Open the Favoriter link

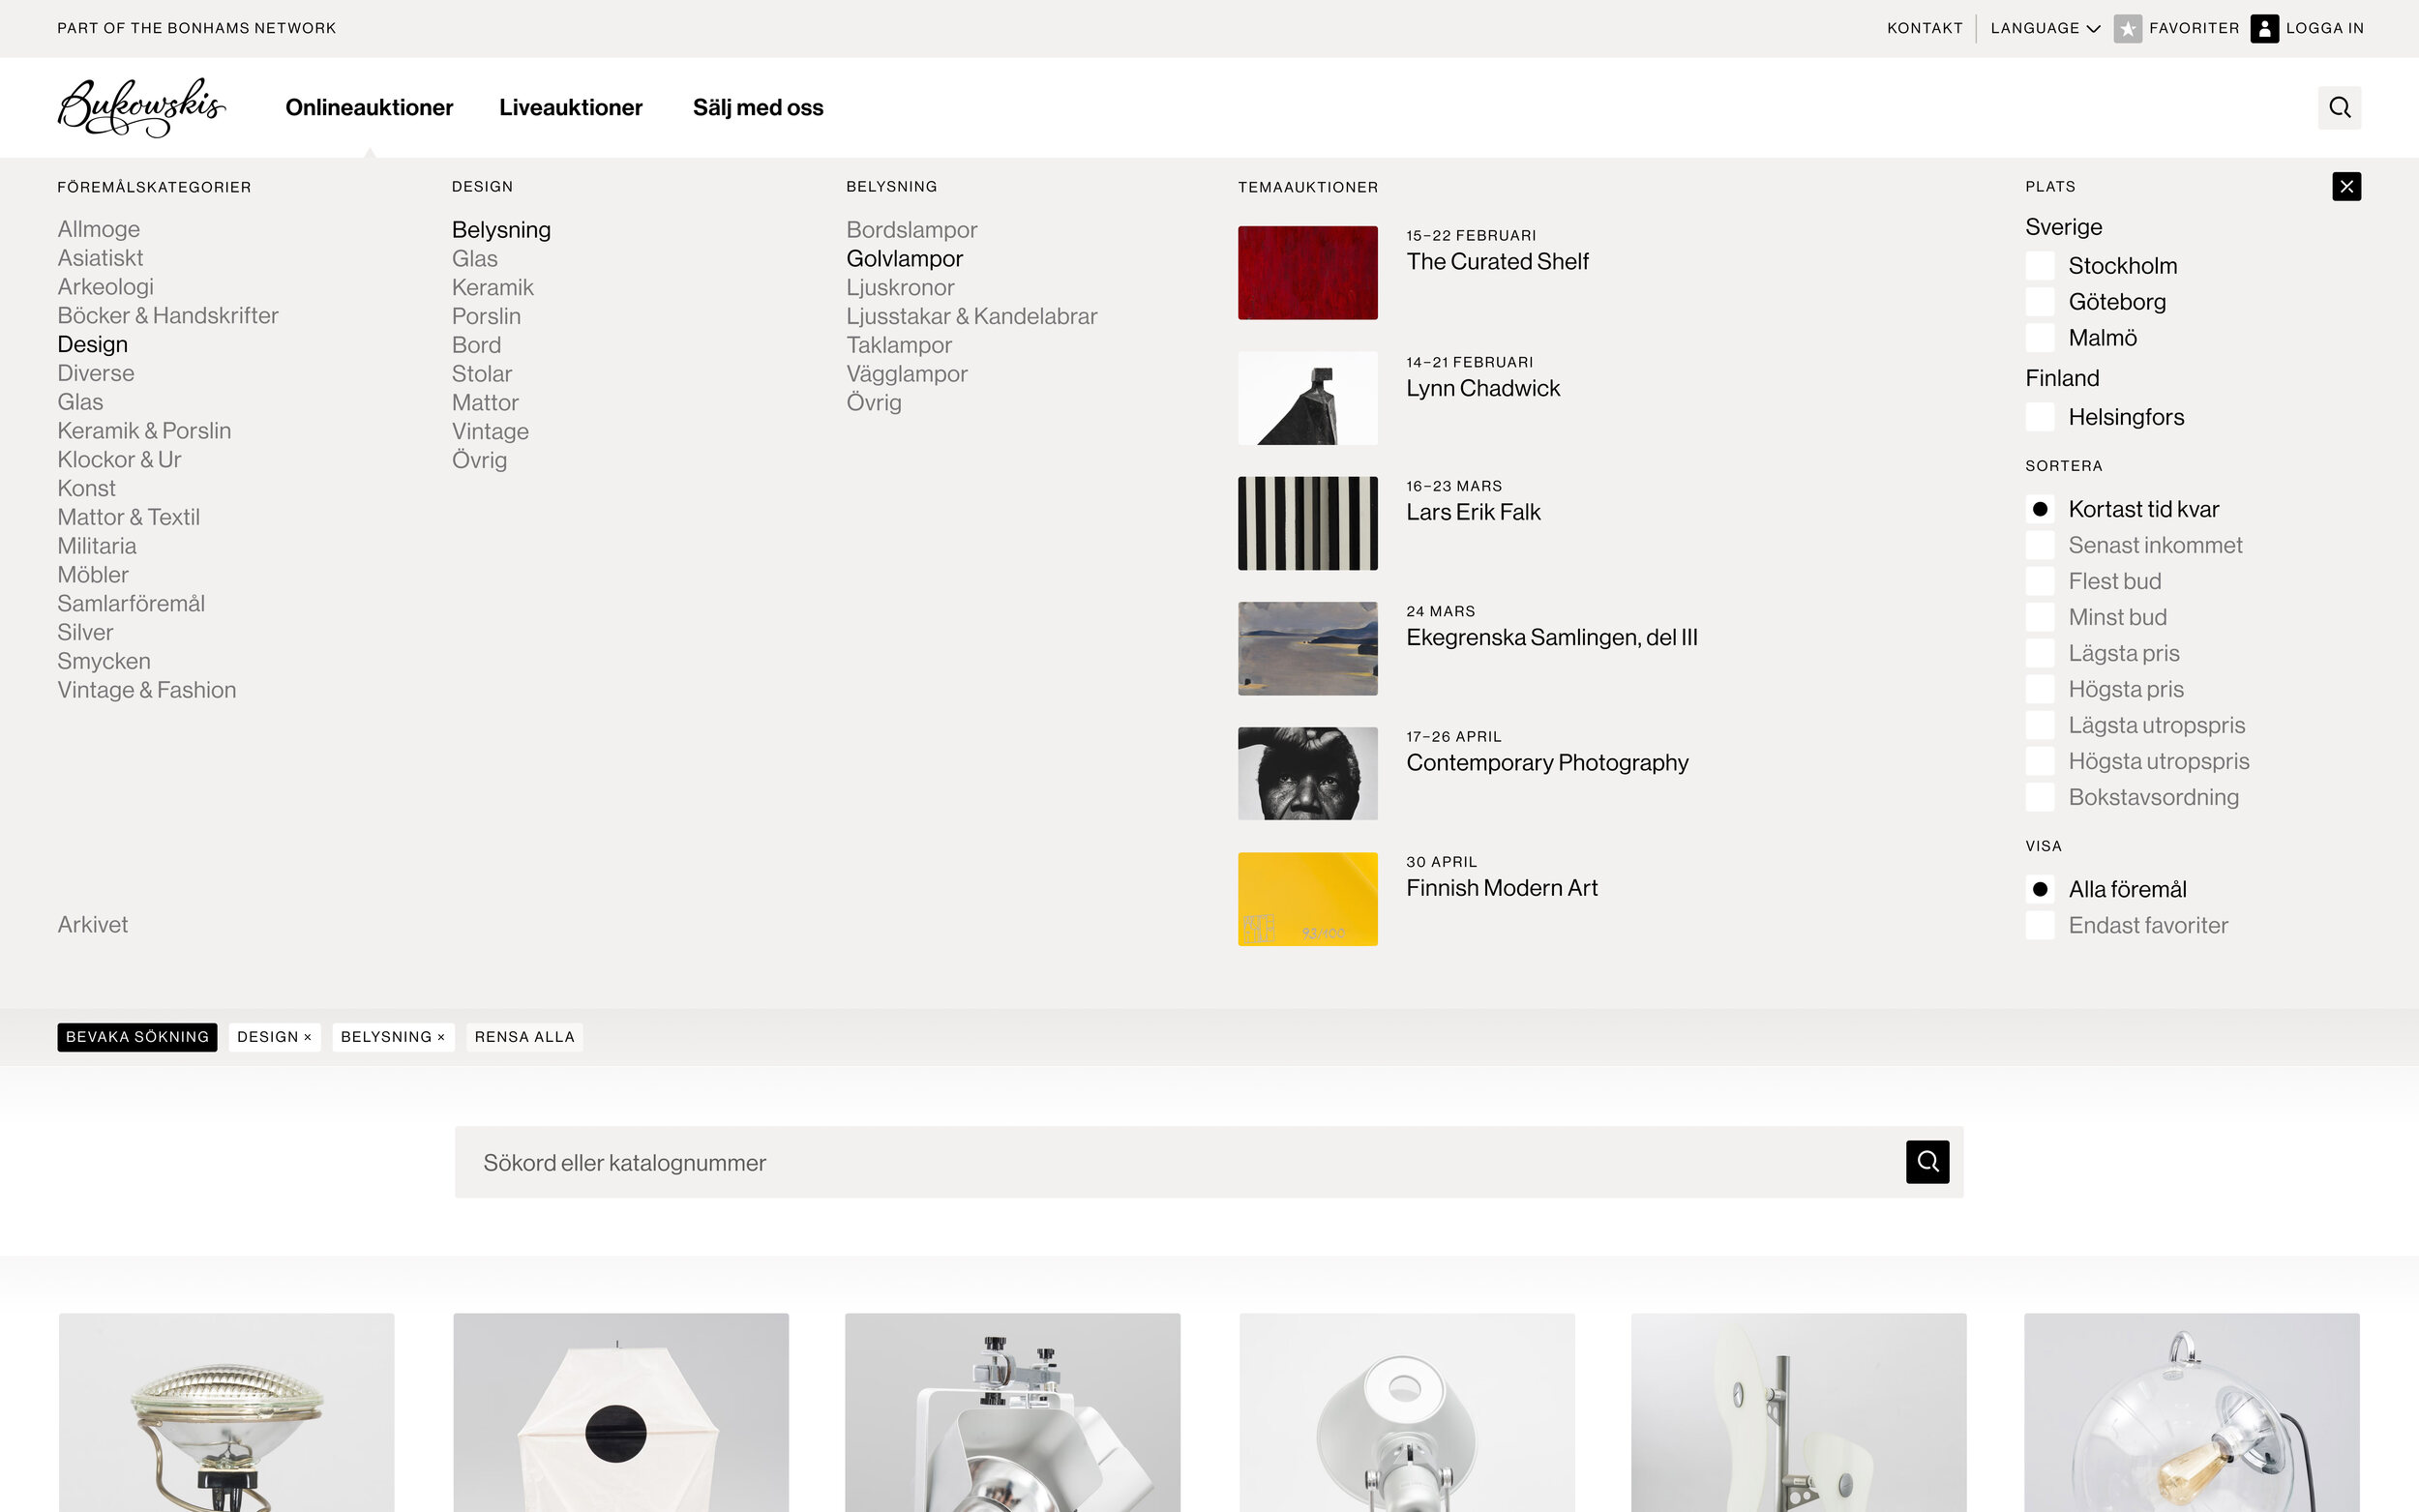[x=2194, y=28]
